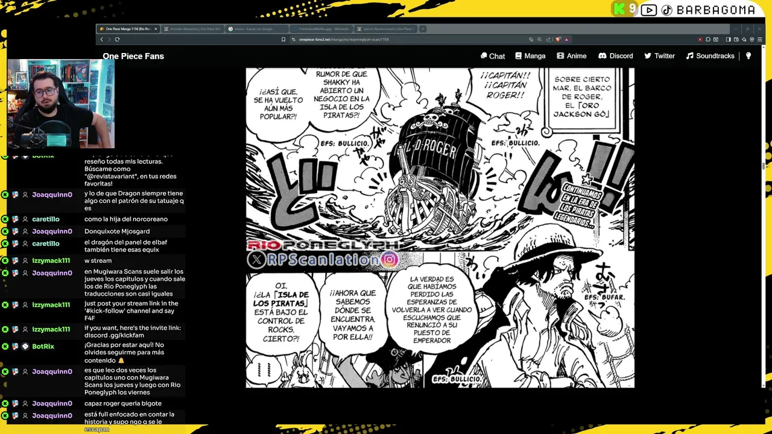This screenshot has width=772, height=434.
Task: Open the Chat link in site navigation
Action: pyautogui.click(x=493, y=56)
